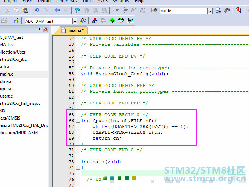Unindent the selected lines
The height and width of the screenshot is (187, 249).
tap(125, 11)
